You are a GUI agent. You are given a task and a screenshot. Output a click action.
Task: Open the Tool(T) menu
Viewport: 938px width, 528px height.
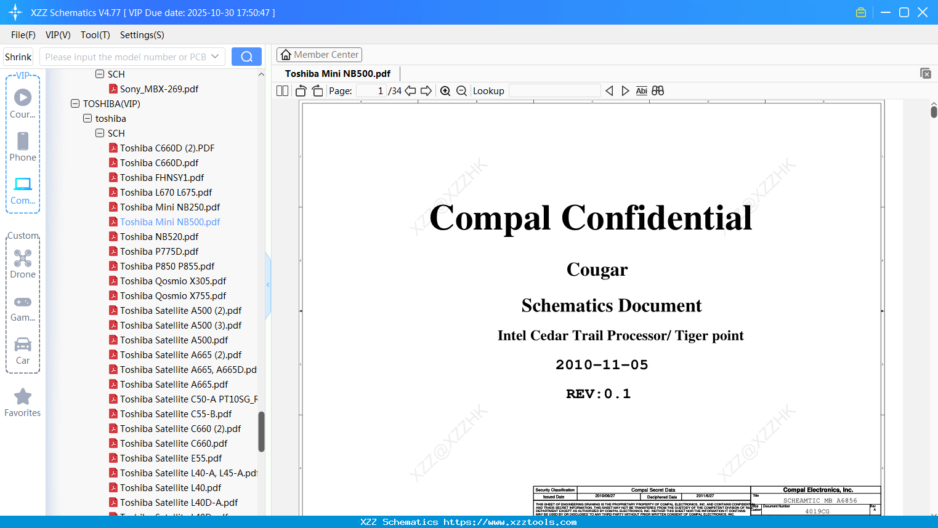[x=95, y=35]
